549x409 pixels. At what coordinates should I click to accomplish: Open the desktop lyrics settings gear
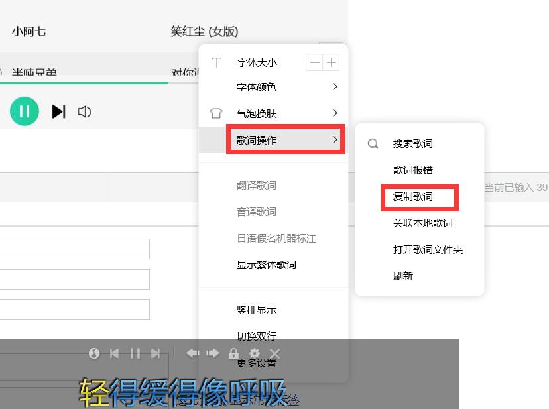[255, 353]
